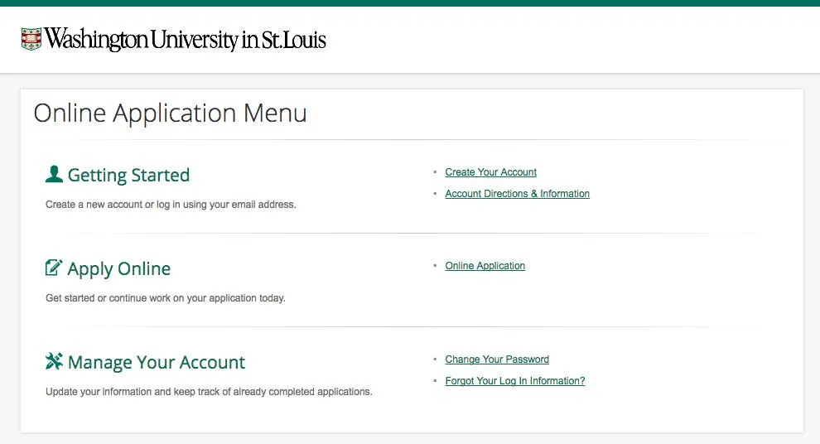Click the tools icon beside Manage Your Account
This screenshot has width=820, height=444.
54,361
